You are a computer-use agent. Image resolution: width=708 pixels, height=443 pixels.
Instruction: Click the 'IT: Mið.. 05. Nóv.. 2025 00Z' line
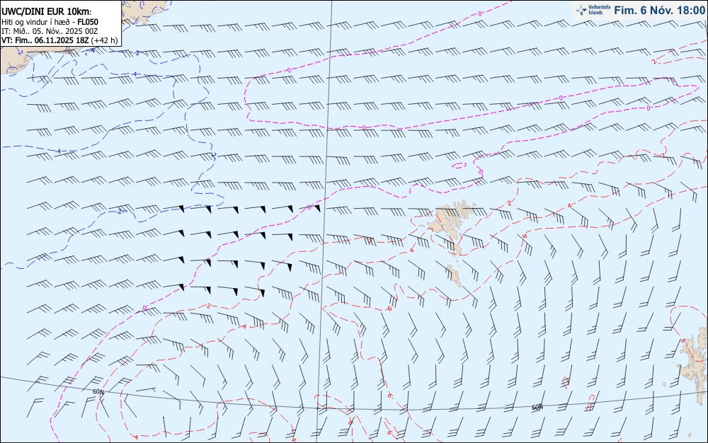[50, 31]
